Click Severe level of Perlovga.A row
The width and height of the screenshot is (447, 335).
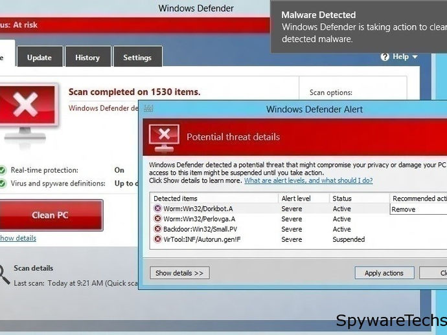pos(292,219)
